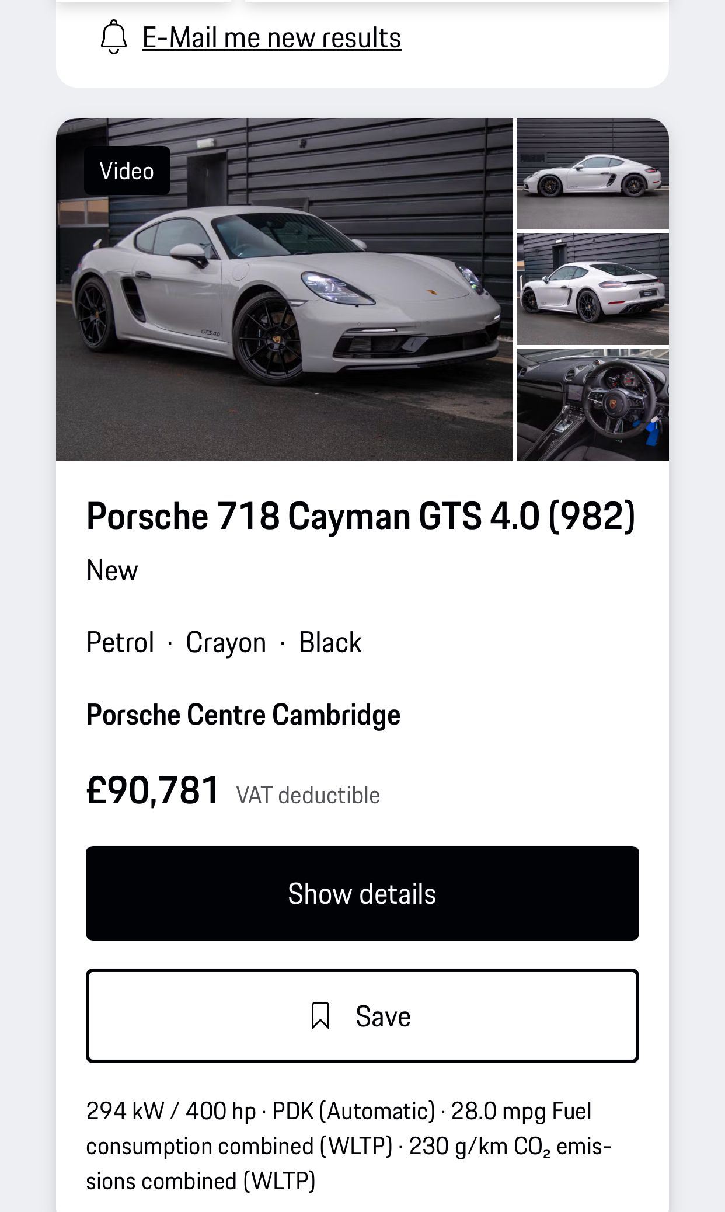Click the 294 kW / 400 hp power figure
725x1212 pixels.
click(171, 1111)
